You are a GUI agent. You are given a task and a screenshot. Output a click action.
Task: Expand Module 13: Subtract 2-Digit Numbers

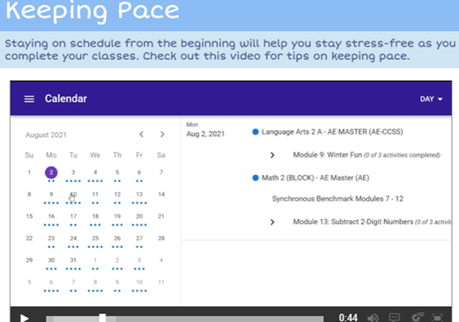(x=272, y=222)
